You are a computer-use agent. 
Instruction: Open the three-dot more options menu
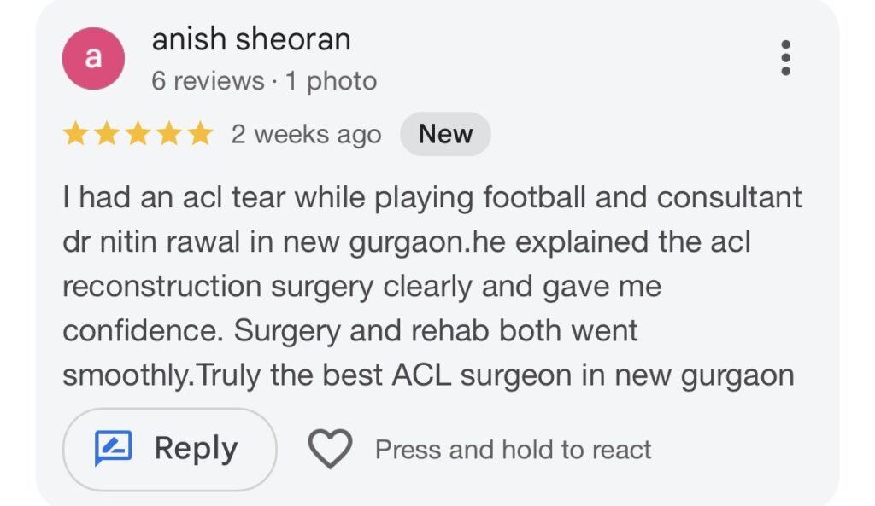[785, 58]
